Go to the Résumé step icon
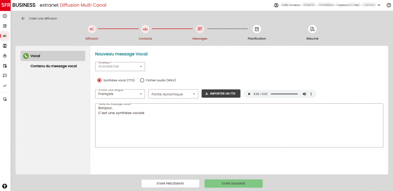Viewport: 393px width, 191px height. pyautogui.click(x=312, y=29)
